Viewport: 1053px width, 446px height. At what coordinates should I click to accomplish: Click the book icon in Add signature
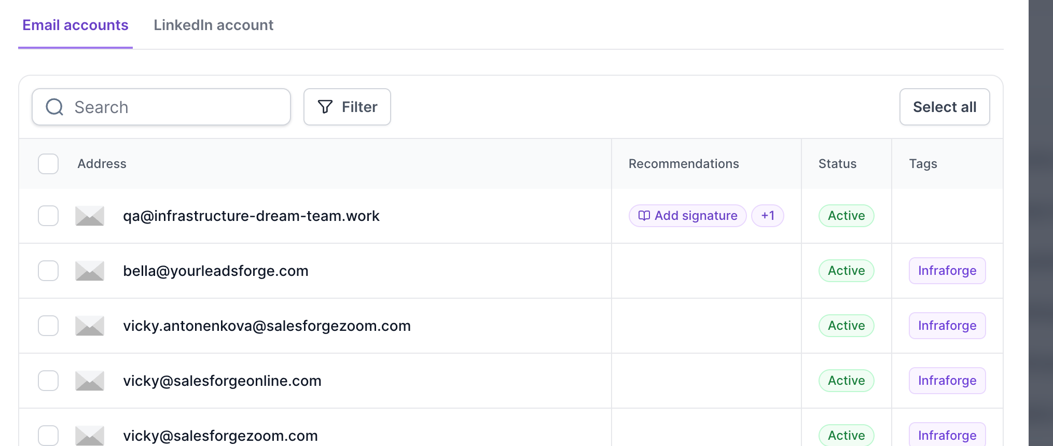click(x=644, y=216)
